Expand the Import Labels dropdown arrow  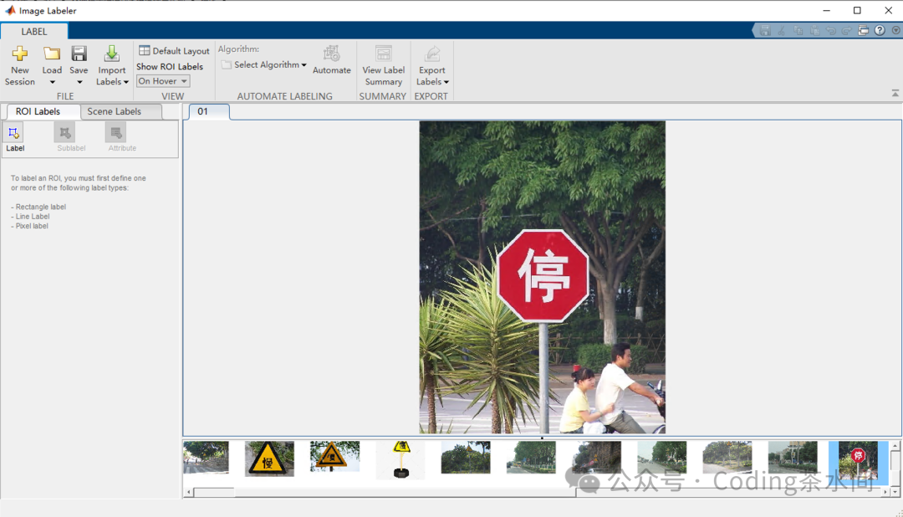[x=126, y=82]
